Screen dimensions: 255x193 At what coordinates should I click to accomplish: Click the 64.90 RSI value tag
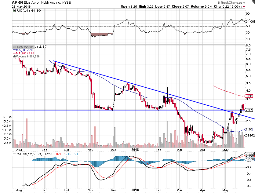tap(249, 21)
